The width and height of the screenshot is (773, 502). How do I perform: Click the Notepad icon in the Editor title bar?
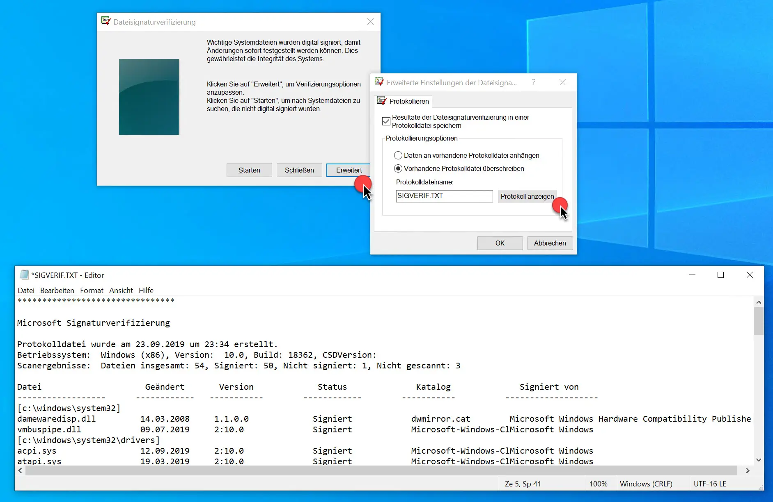24,275
